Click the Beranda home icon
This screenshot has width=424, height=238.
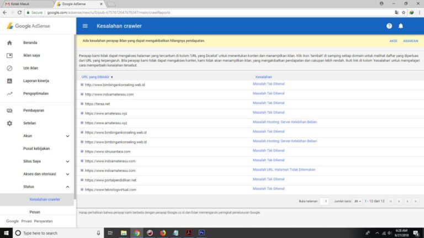point(9,43)
